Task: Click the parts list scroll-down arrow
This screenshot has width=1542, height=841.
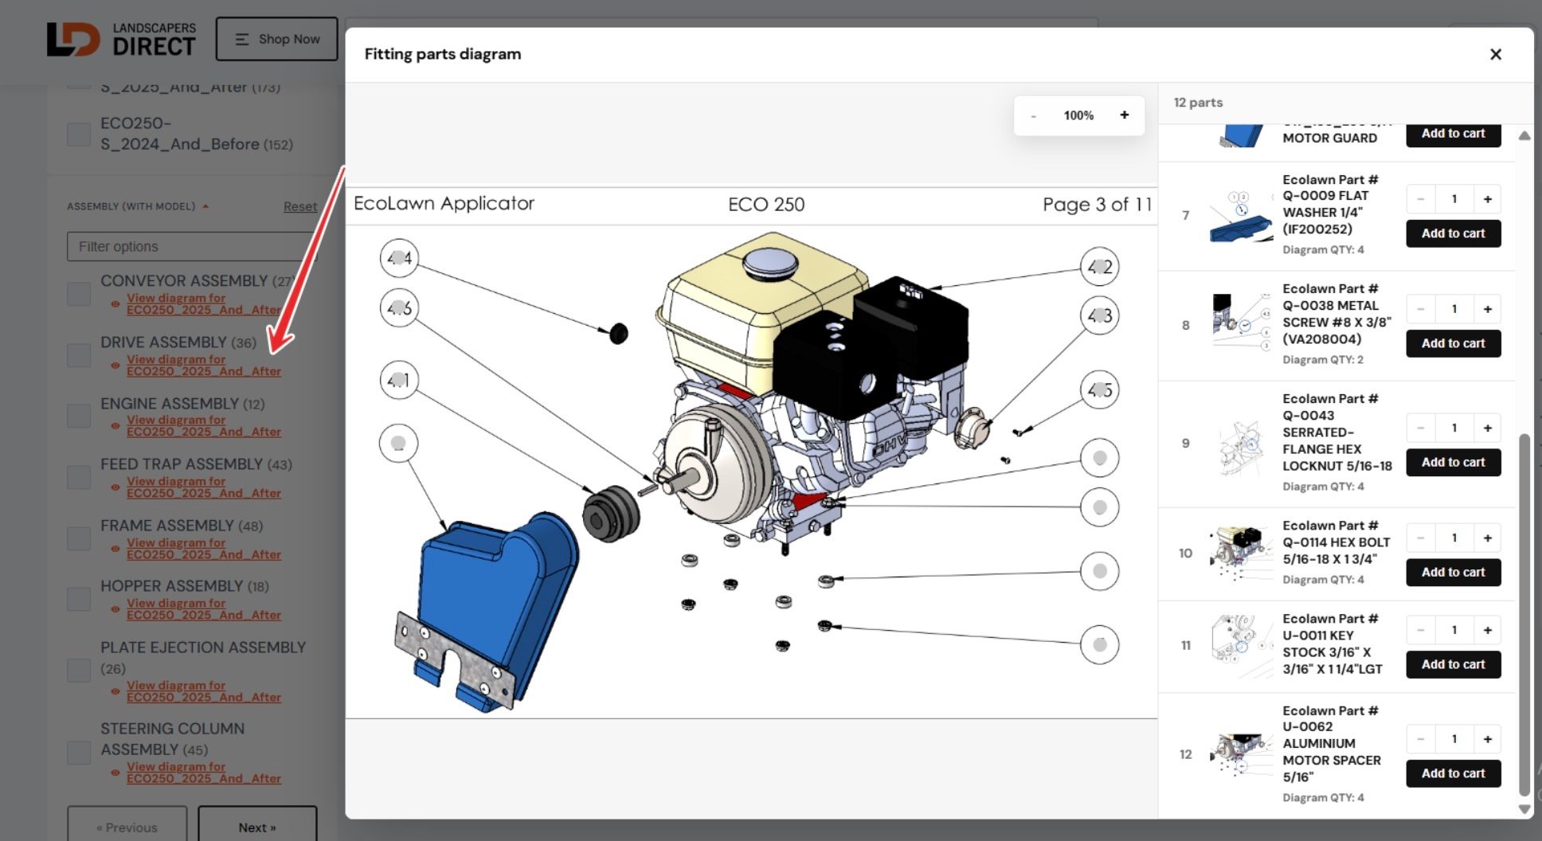Action: (x=1524, y=809)
